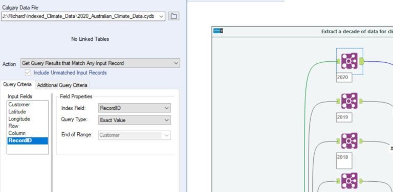
Task: Select Column in Input Fields list
Action: [28, 133]
